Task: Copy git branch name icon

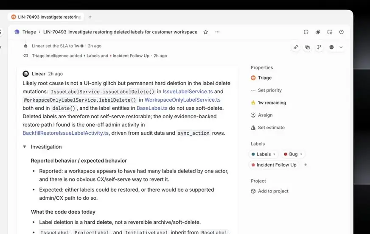Action: (x=319, y=47)
